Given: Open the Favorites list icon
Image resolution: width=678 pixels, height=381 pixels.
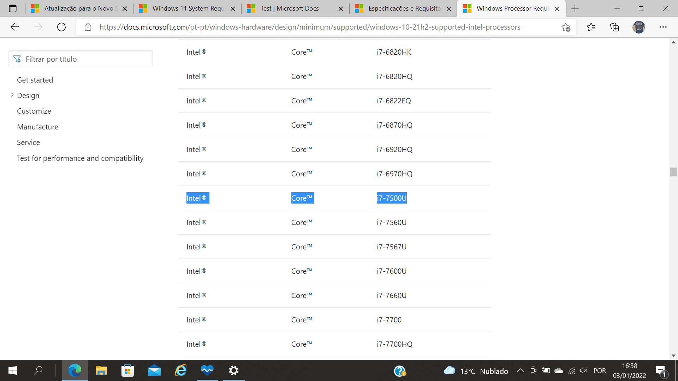Looking at the screenshot, I should point(591,27).
